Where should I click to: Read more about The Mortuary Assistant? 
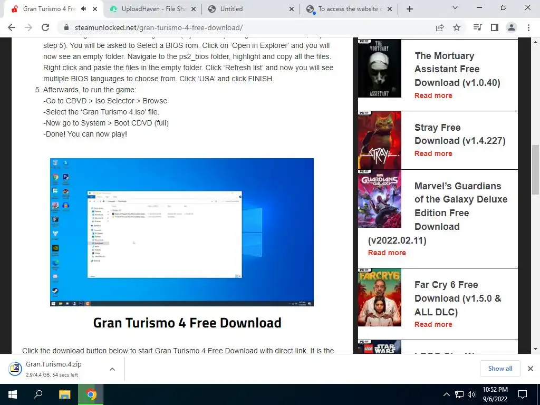[x=433, y=95]
